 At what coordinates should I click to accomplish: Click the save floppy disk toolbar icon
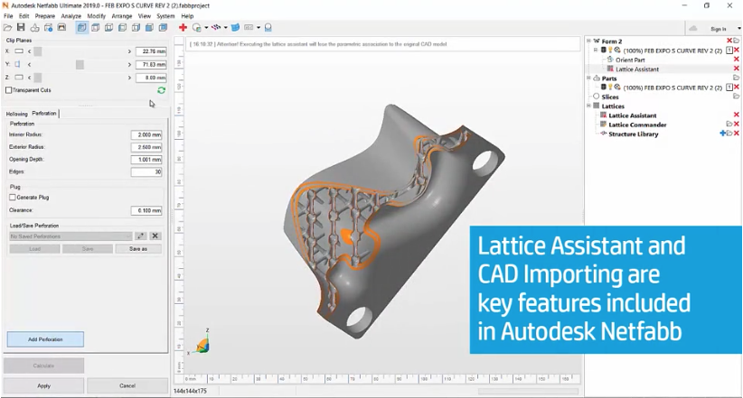[21, 28]
